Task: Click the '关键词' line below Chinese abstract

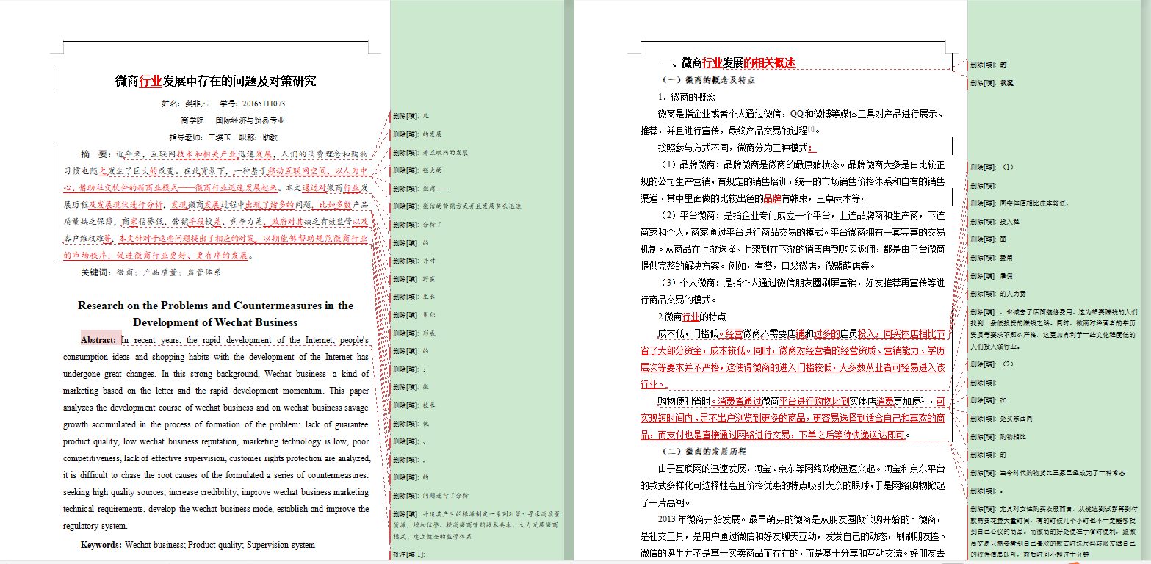Action: point(151,272)
